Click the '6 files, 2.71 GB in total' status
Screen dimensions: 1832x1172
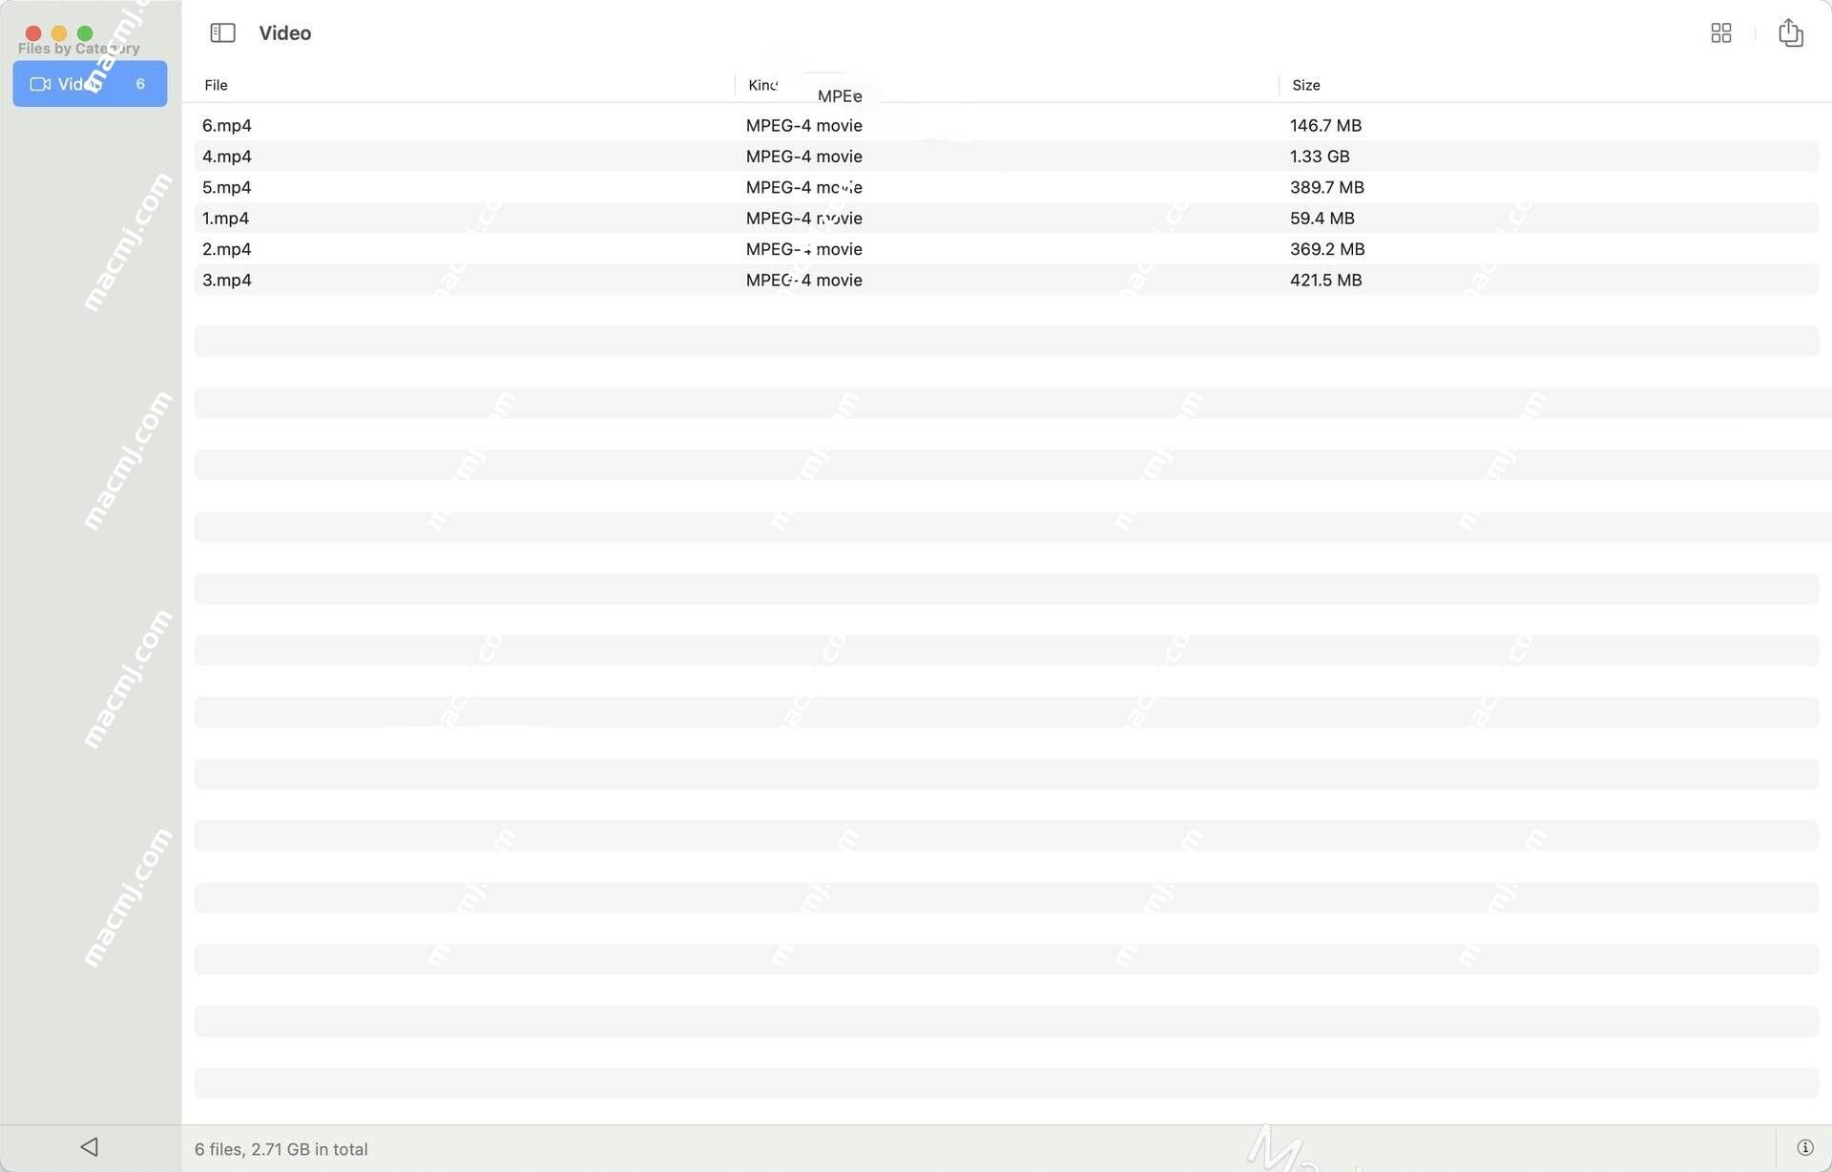coord(281,1149)
